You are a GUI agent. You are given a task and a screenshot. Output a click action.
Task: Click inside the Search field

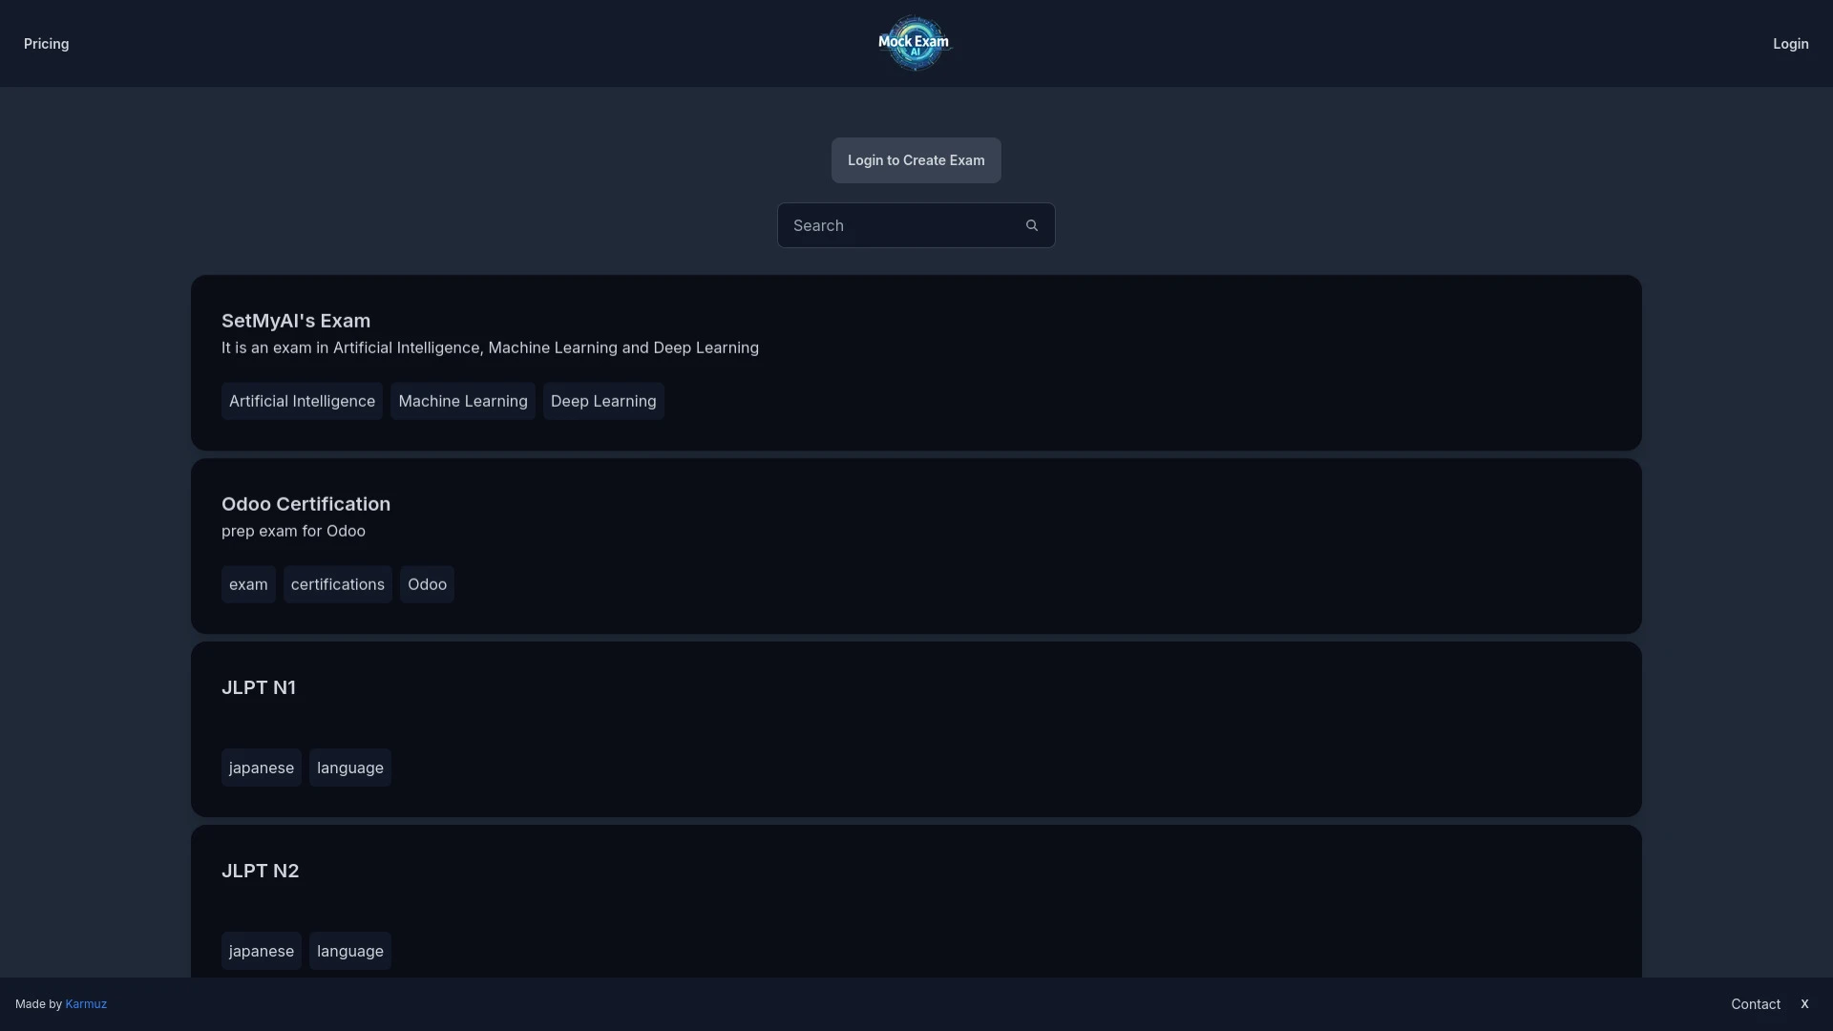[897, 225]
